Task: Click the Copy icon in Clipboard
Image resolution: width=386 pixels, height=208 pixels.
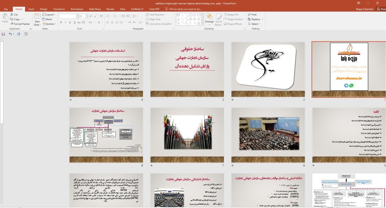Action: [x=12, y=19]
